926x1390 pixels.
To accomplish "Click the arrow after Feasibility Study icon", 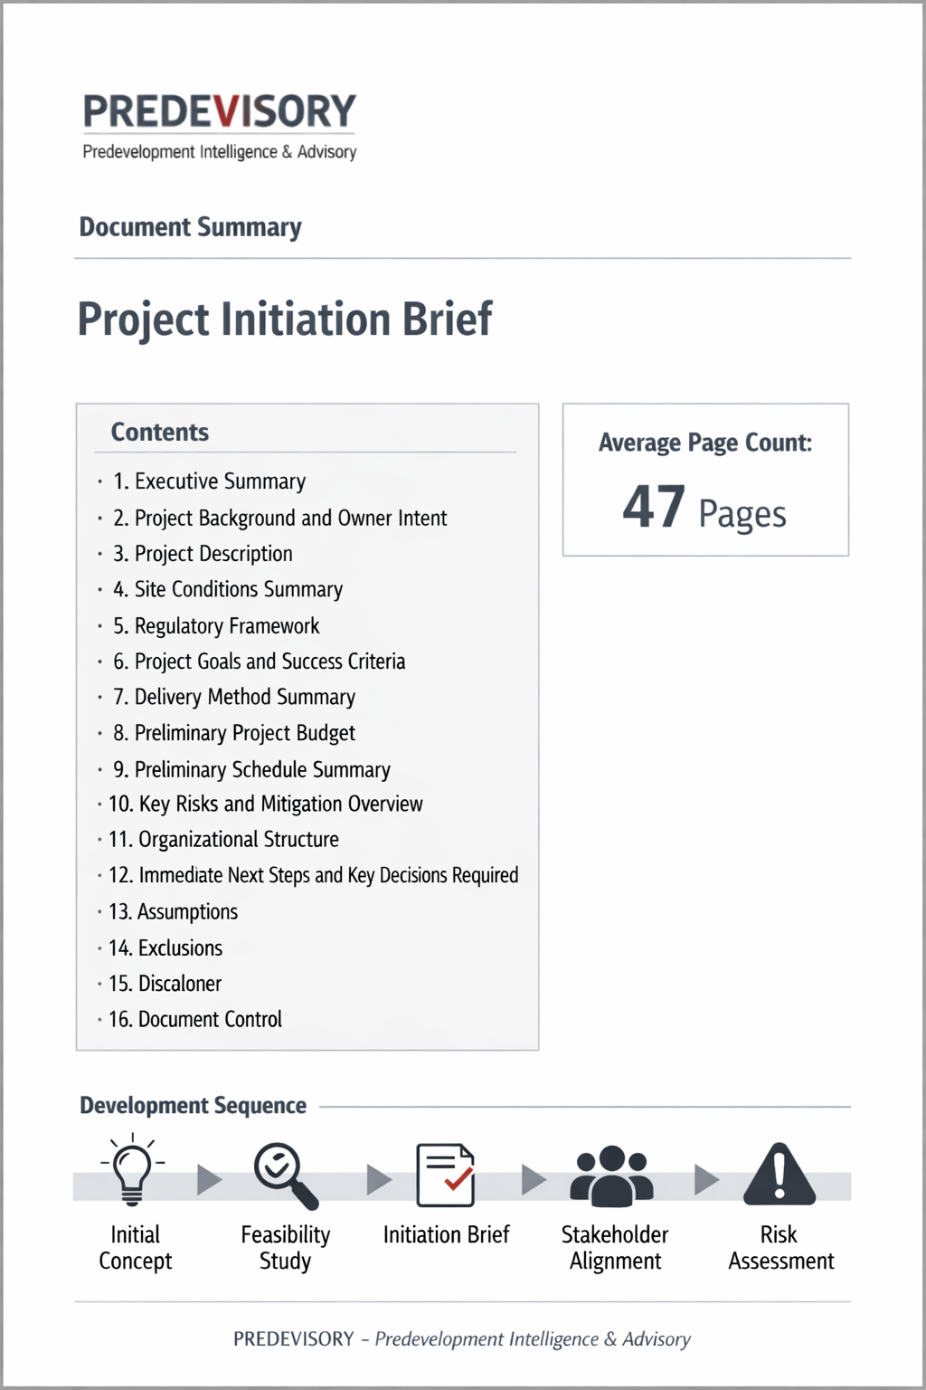I will (x=379, y=1179).
